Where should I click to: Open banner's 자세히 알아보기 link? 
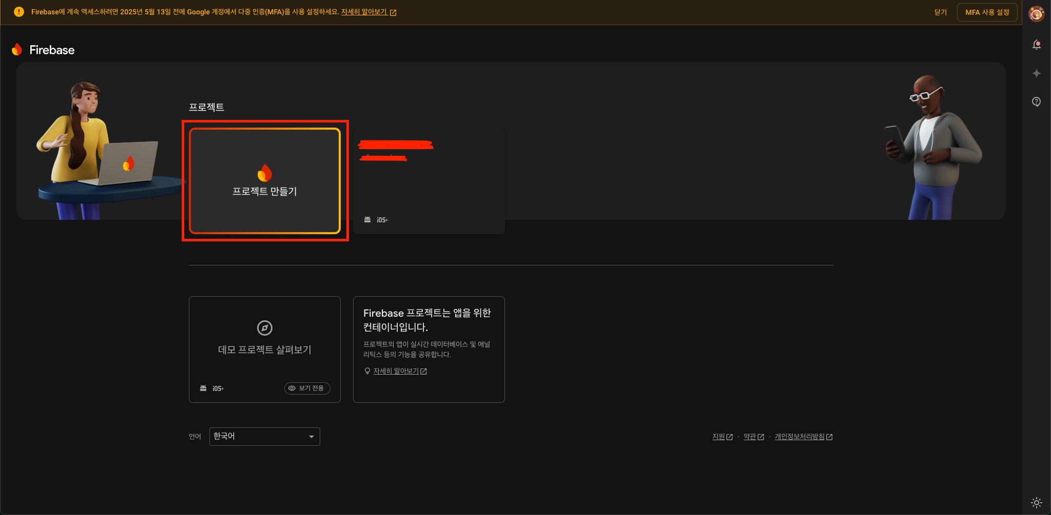(368, 12)
